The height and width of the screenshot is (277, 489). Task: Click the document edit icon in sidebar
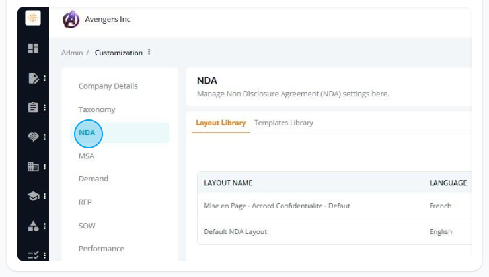pos(33,78)
